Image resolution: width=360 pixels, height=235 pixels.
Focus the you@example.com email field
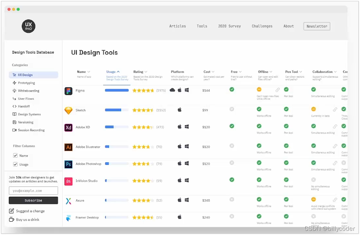click(33, 191)
